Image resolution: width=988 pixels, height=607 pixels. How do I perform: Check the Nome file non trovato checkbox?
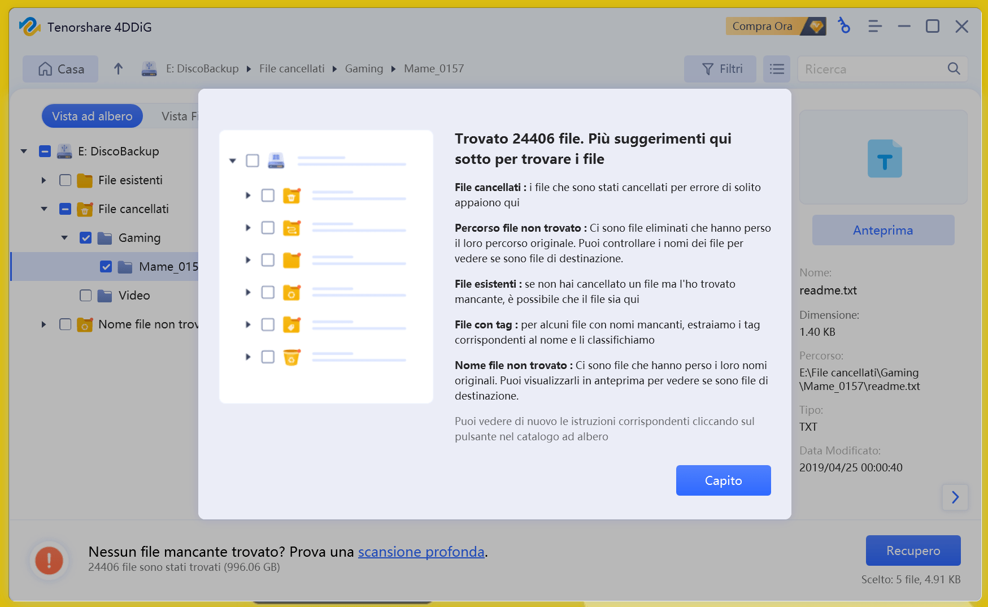point(66,324)
